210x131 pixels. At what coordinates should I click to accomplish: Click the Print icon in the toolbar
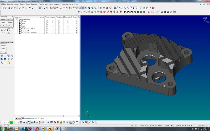[x=12, y=8]
